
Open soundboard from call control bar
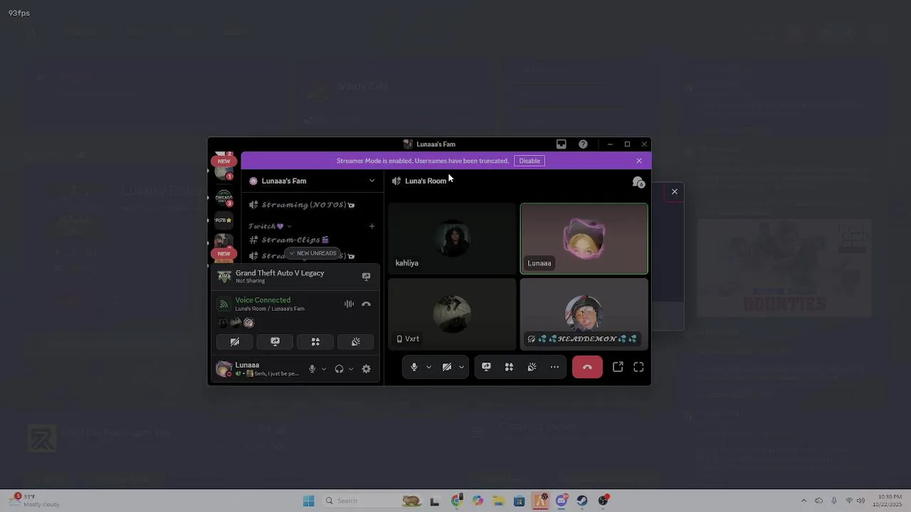coord(532,367)
